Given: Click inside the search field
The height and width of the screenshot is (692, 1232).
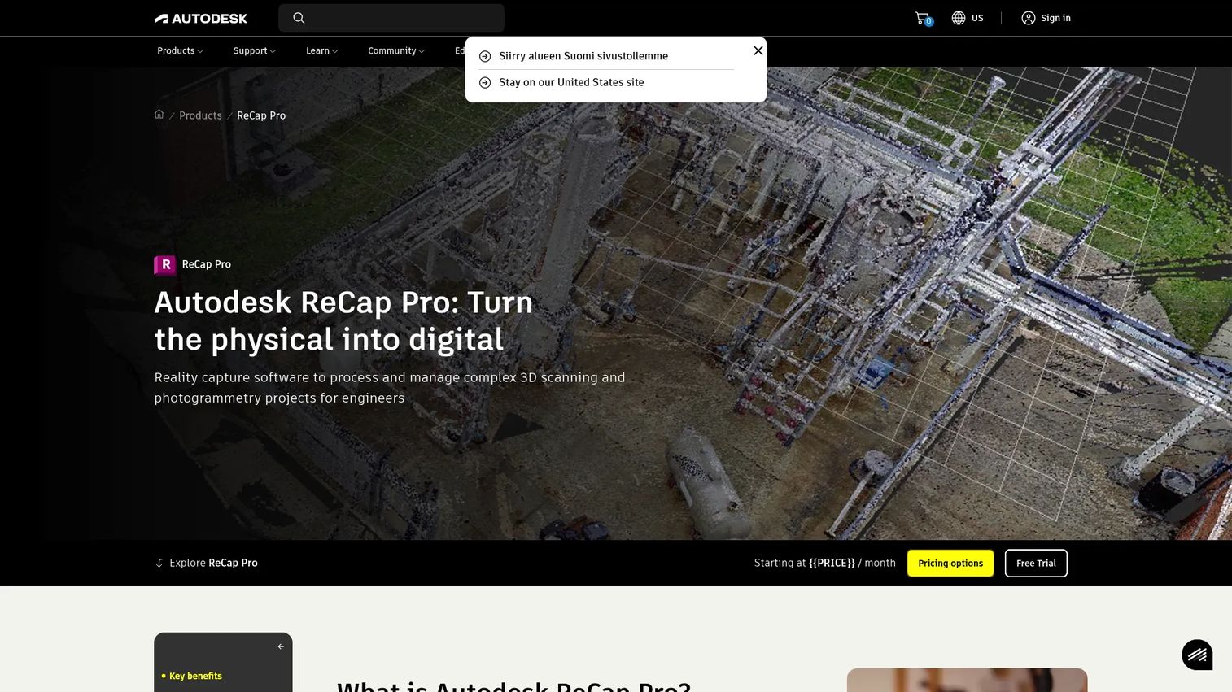Looking at the screenshot, I should [x=391, y=18].
